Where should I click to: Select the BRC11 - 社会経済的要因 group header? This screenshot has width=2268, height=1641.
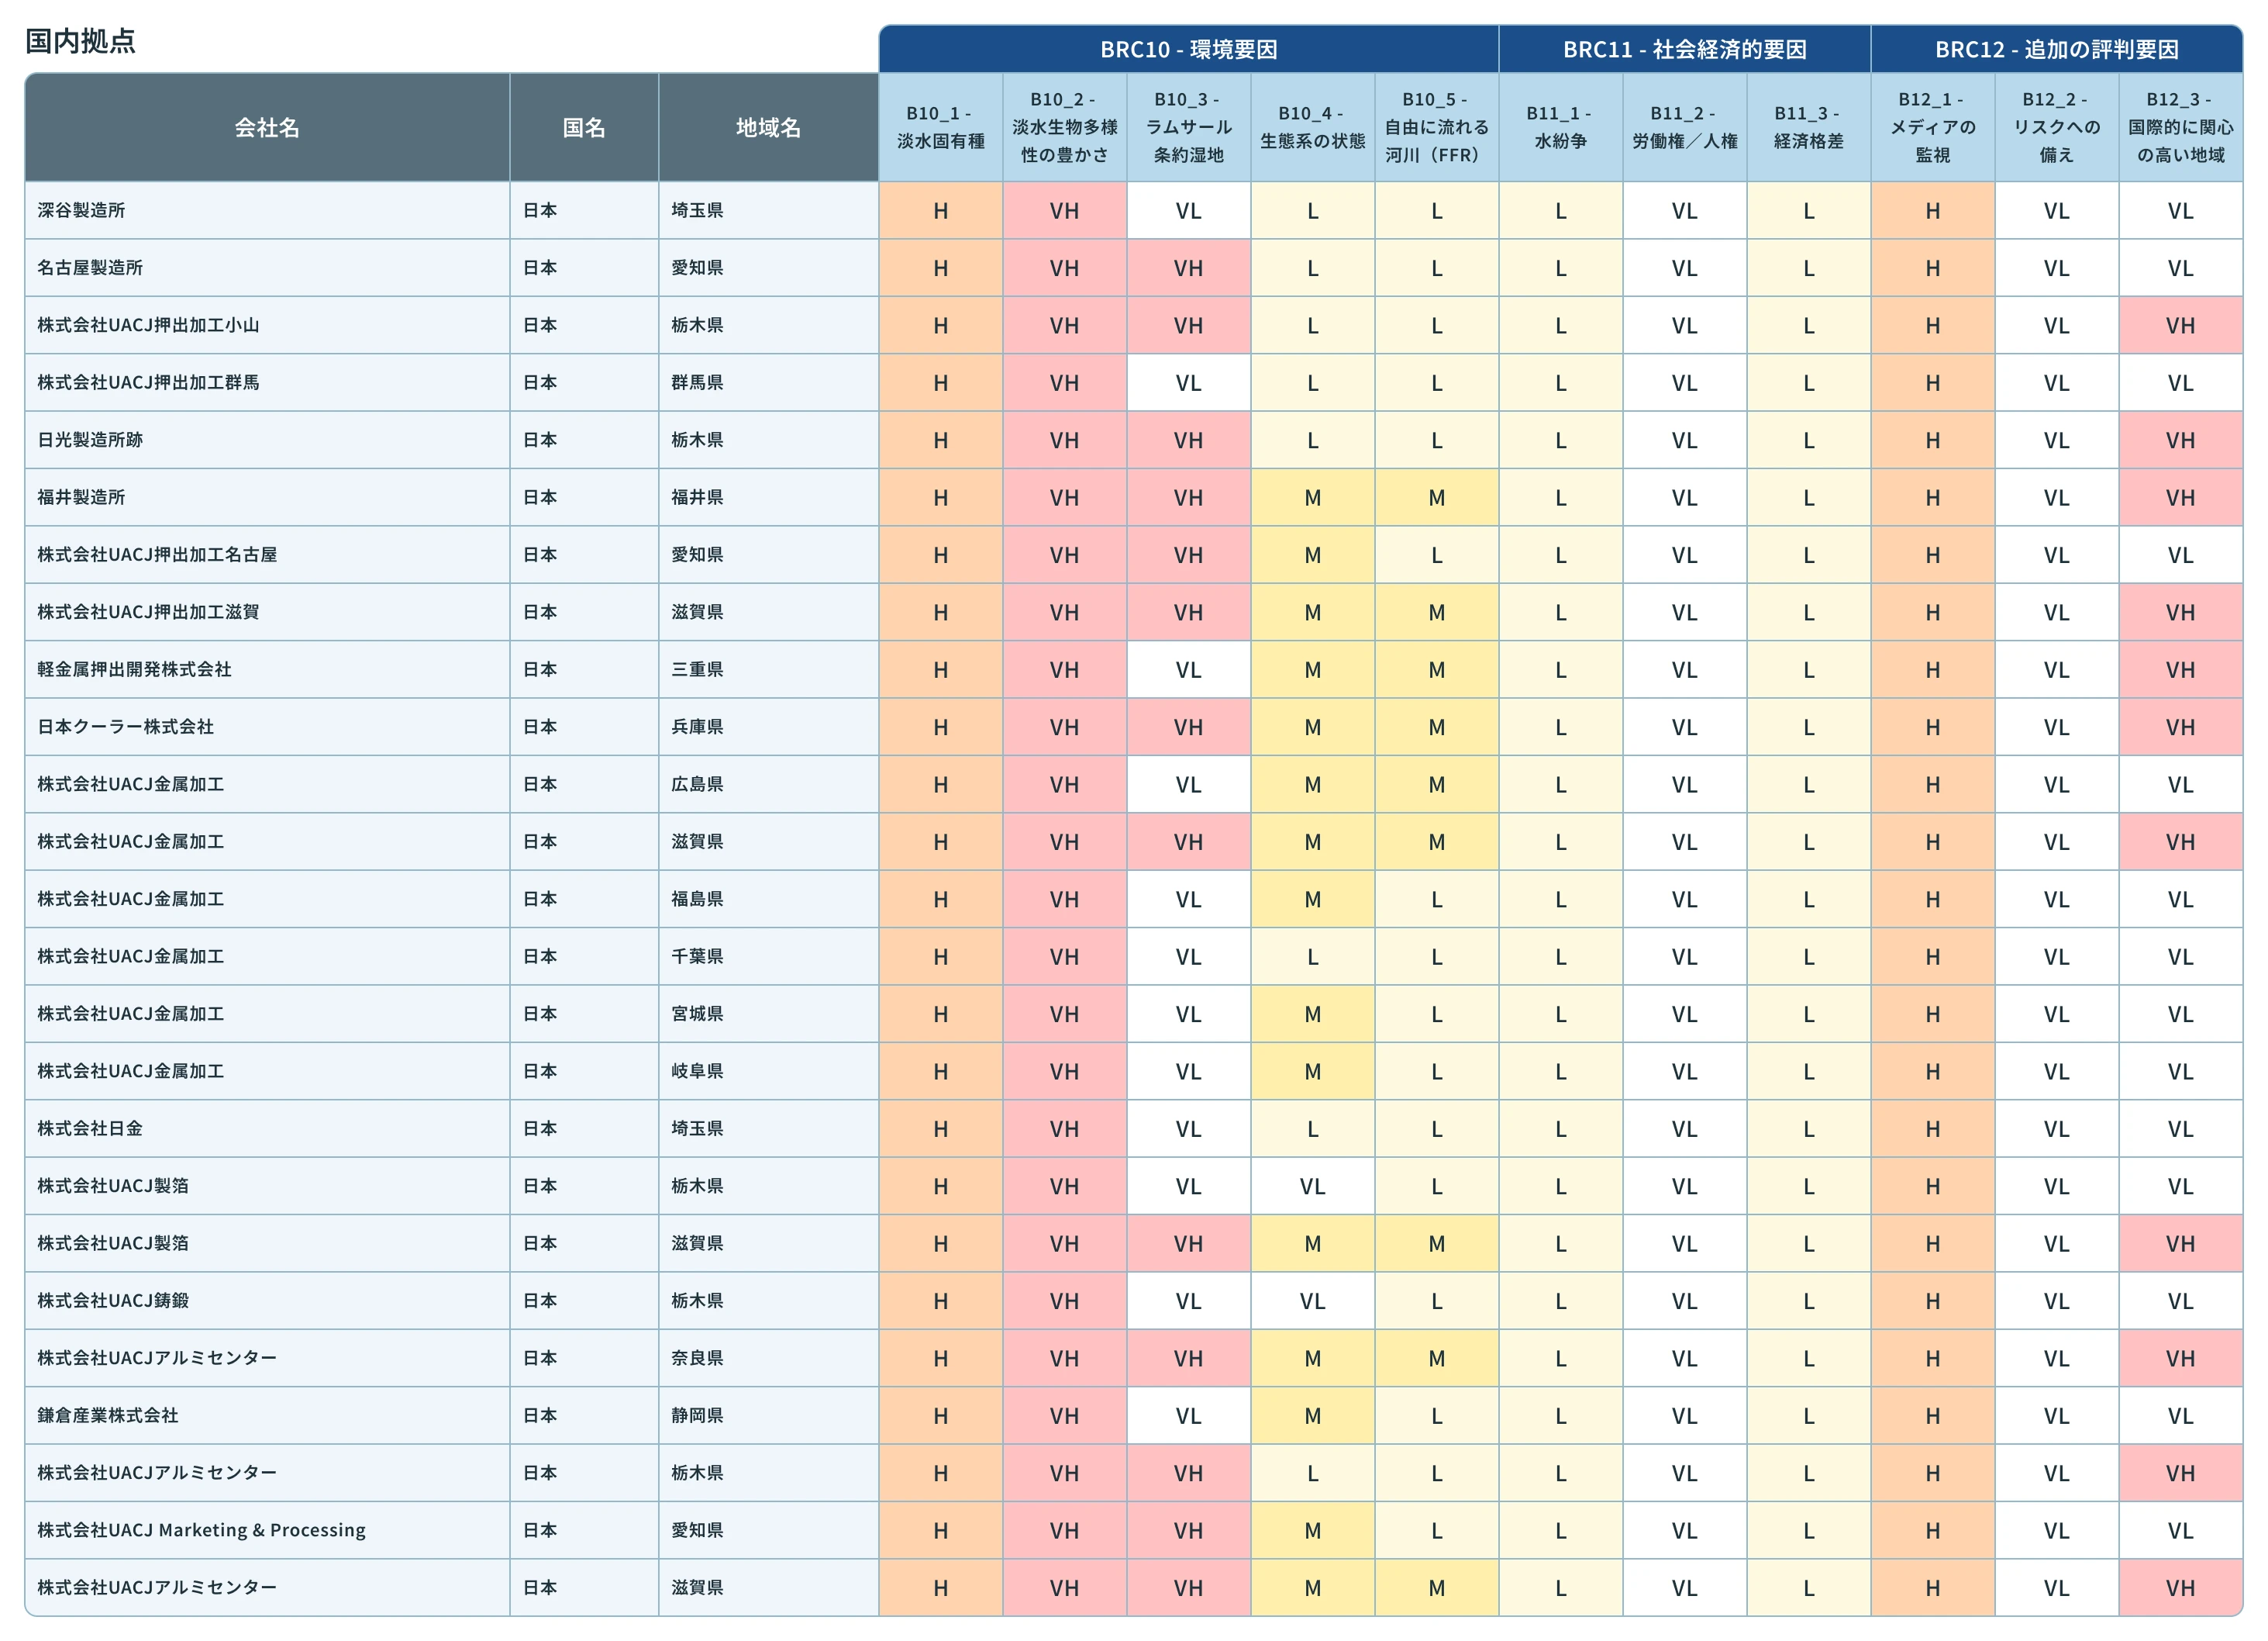click(1685, 49)
